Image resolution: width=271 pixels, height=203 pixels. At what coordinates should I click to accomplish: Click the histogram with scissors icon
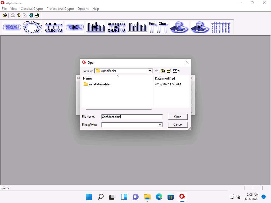[x=96, y=27]
